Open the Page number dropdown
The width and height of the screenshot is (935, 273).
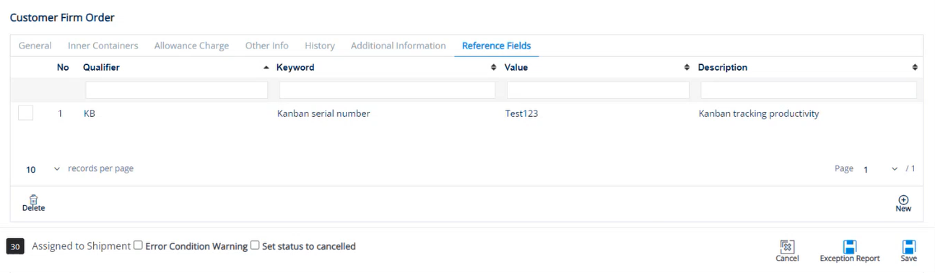pyautogui.click(x=879, y=169)
